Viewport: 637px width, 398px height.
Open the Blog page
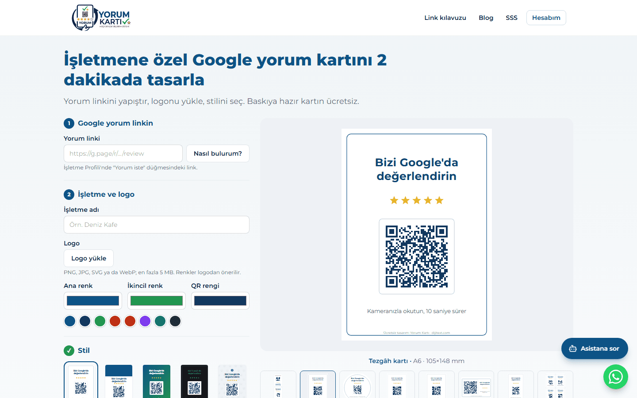tap(486, 18)
